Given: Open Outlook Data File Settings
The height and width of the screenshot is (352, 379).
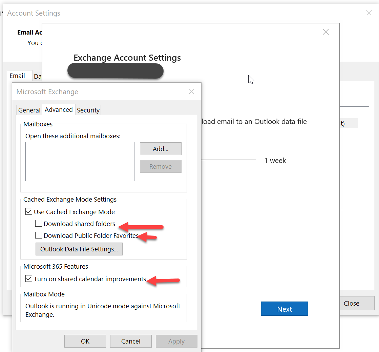Looking at the screenshot, I should 79,249.
